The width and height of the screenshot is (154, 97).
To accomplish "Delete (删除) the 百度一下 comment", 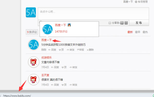I will (x=90, y=50).
